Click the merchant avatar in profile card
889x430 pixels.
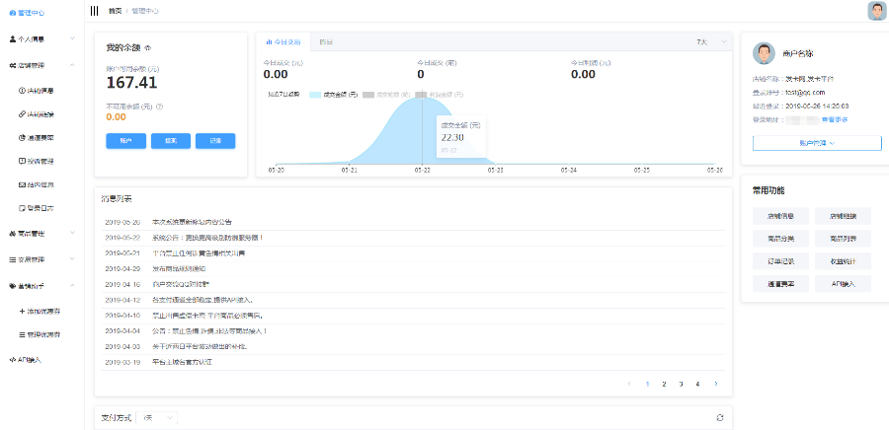point(764,53)
